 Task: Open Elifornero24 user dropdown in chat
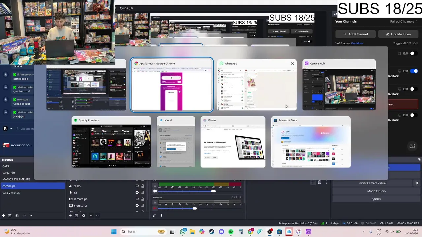tap(33, 75)
